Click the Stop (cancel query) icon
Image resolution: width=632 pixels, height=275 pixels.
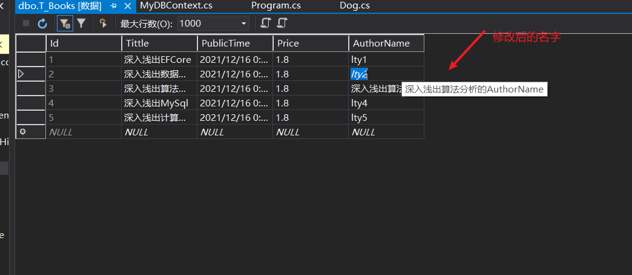tap(26, 24)
